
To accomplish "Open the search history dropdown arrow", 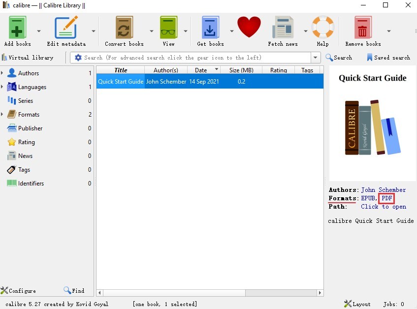I will (315, 58).
